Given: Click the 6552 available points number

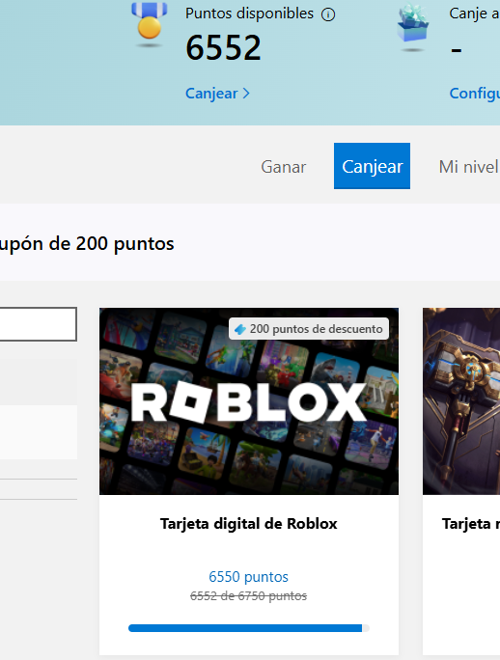Looking at the screenshot, I should [223, 47].
